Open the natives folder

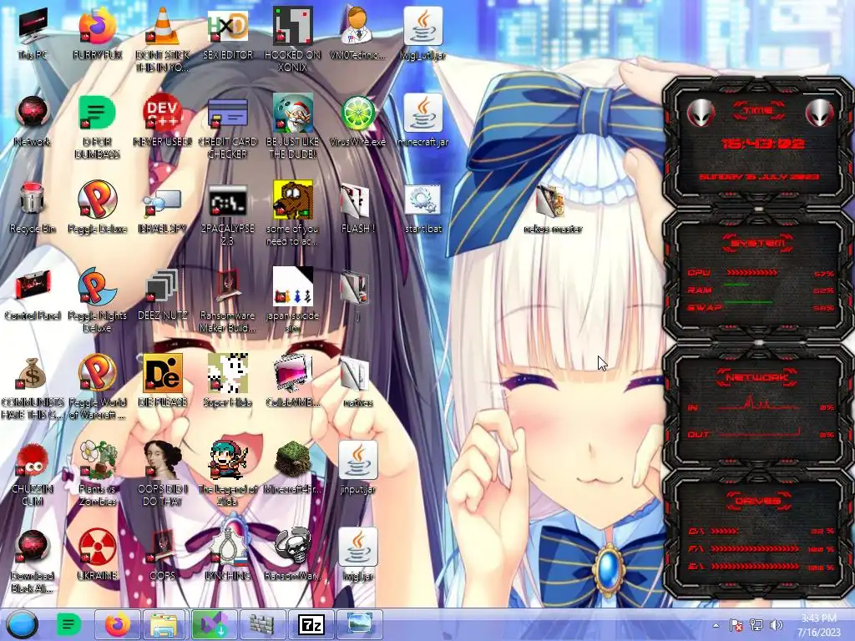(x=357, y=381)
